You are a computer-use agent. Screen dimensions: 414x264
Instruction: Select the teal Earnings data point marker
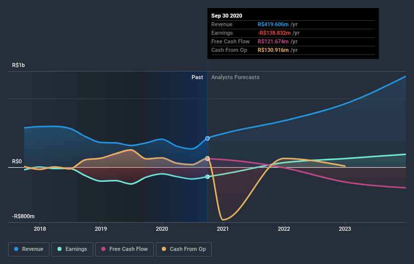(x=208, y=177)
